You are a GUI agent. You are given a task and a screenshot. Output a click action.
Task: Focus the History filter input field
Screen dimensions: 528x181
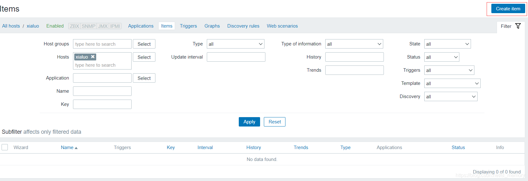pyautogui.click(x=354, y=57)
